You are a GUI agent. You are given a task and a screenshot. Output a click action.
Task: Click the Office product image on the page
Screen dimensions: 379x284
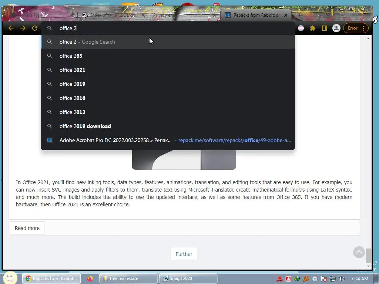[184, 160]
